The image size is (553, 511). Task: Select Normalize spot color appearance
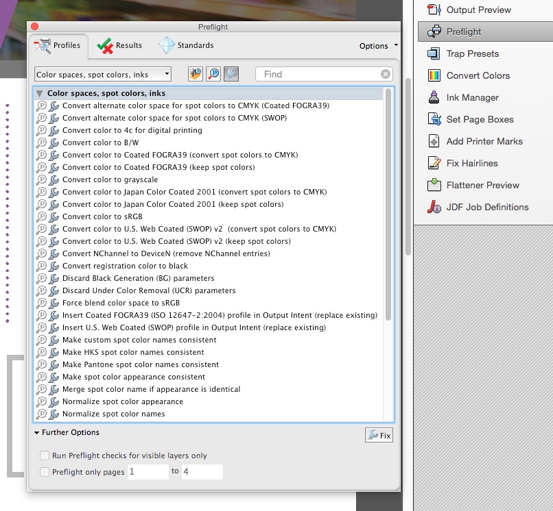(123, 401)
